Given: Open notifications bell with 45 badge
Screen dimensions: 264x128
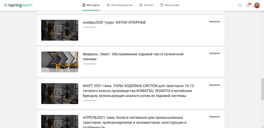Looking at the screenshot, I should [248, 5].
